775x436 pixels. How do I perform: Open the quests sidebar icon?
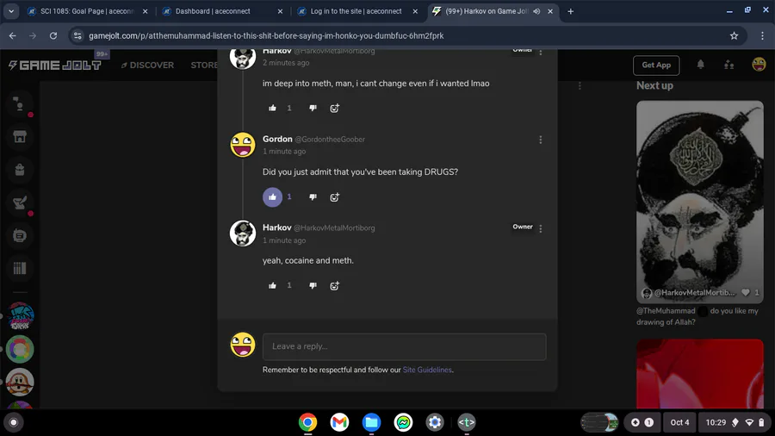(x=19, y=202)
